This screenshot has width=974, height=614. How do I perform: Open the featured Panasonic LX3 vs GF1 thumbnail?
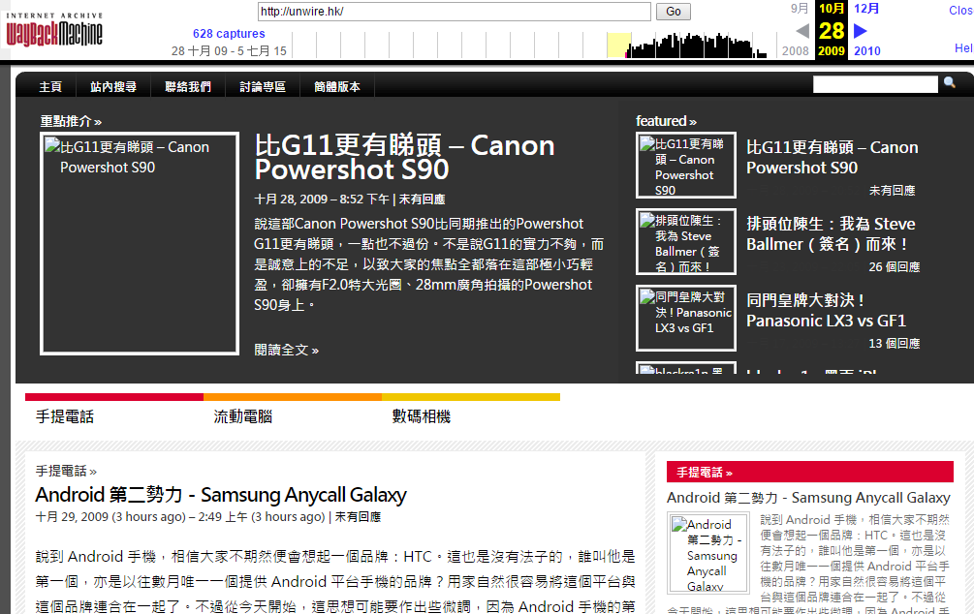686,318
